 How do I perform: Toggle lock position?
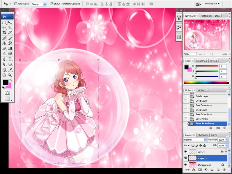click(x=201, y=145)
